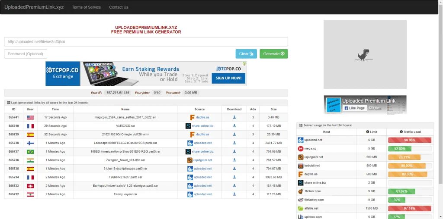Click the depfile.us icon in server usage list

(x=301, y=174)
